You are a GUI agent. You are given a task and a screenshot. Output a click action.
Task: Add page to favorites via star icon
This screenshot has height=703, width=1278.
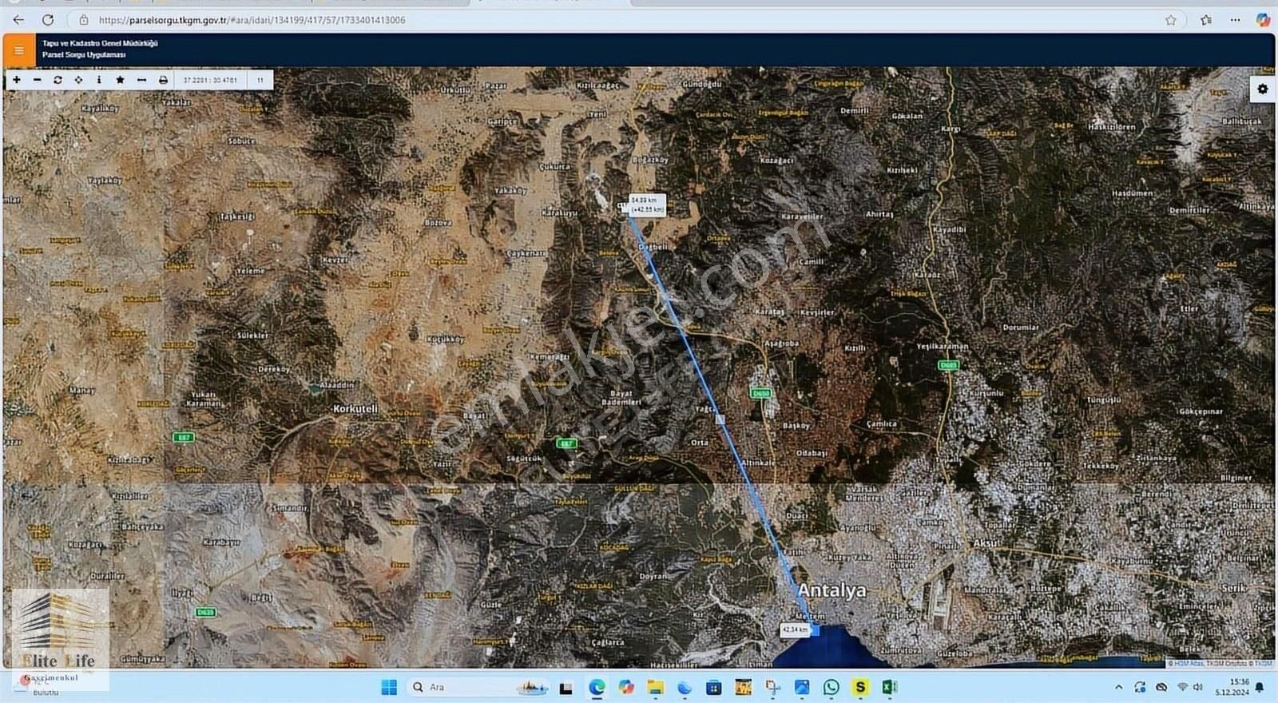point(1170,20)
